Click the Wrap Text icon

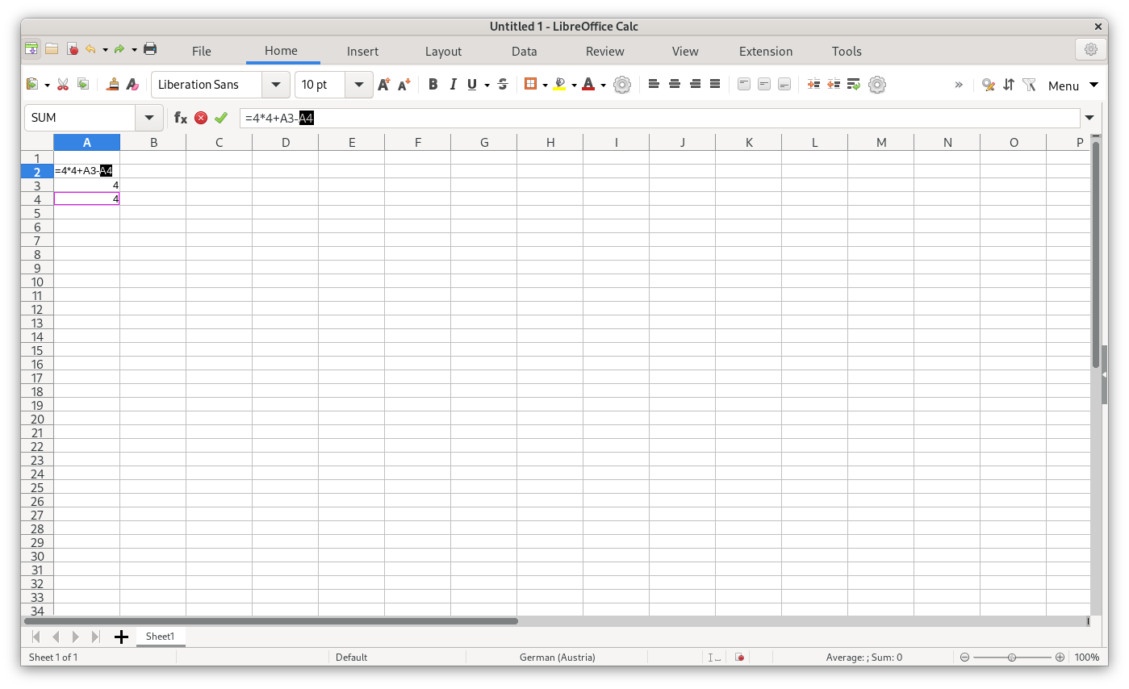coord(854,85)
